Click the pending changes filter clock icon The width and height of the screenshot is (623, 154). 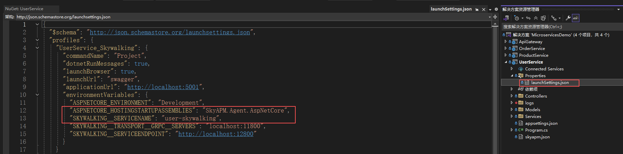coord(517,18)
